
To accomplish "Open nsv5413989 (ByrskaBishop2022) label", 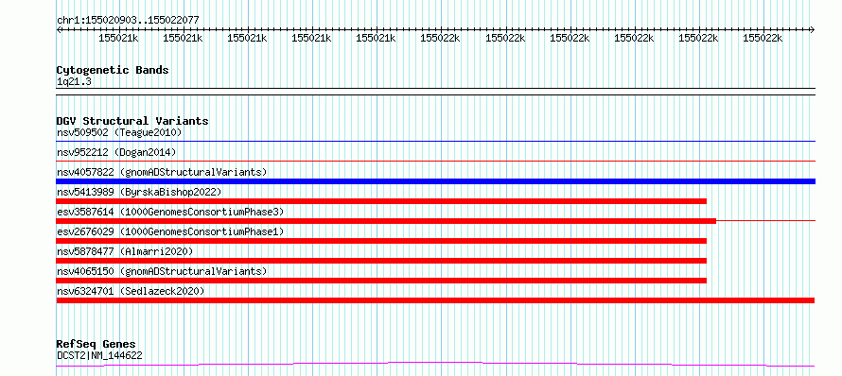I will [139, 192].
